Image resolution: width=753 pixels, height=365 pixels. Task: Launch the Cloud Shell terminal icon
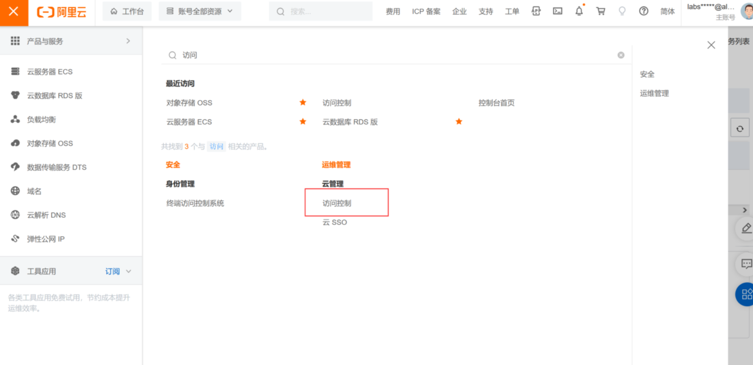point(557,11)
